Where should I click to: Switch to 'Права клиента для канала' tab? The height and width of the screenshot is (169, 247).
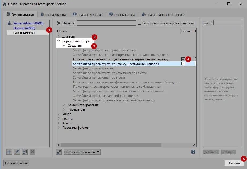162,15
